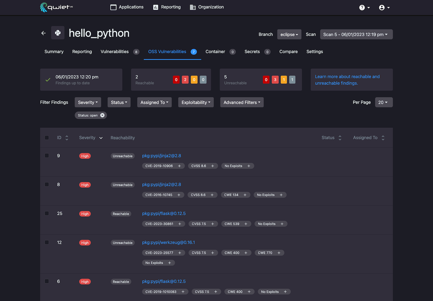Screen dimensions: 433x301
Task: Open the Container tab
Action: point(221,52)
